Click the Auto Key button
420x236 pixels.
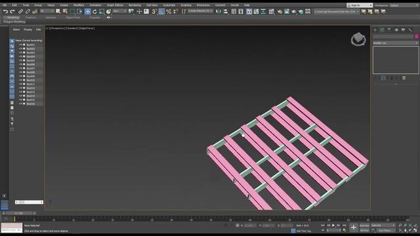click(x=364, y=226)
